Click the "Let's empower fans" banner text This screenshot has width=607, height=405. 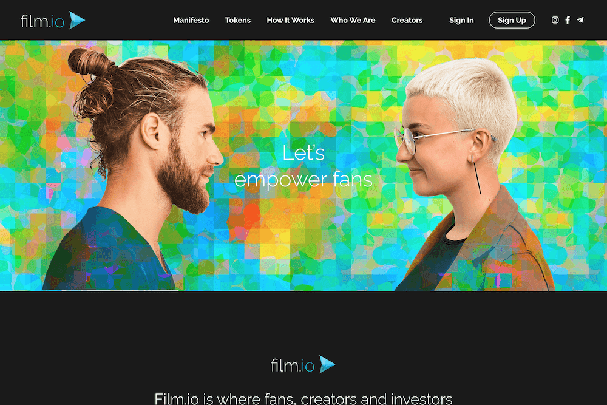303,166
